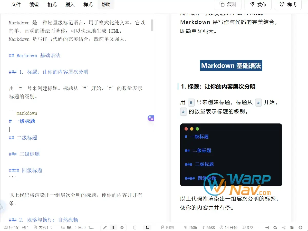Open the 内容1 document selector
Viewport: 308px width, 231px height.
(x=43, y=227)
